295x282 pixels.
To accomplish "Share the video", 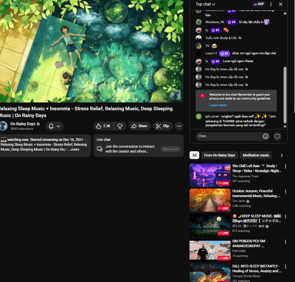I will click(140, 126).
